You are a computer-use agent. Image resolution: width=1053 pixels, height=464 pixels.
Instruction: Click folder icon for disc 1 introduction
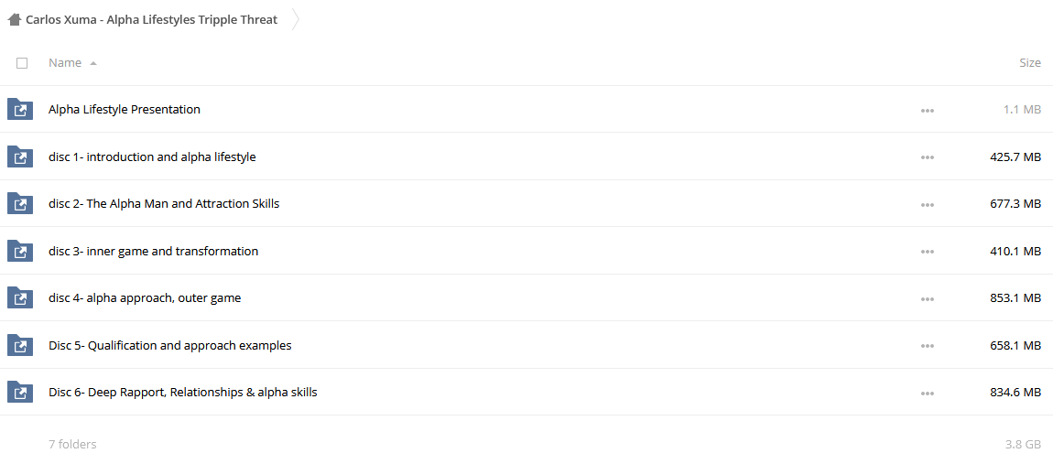click(19, 156)
